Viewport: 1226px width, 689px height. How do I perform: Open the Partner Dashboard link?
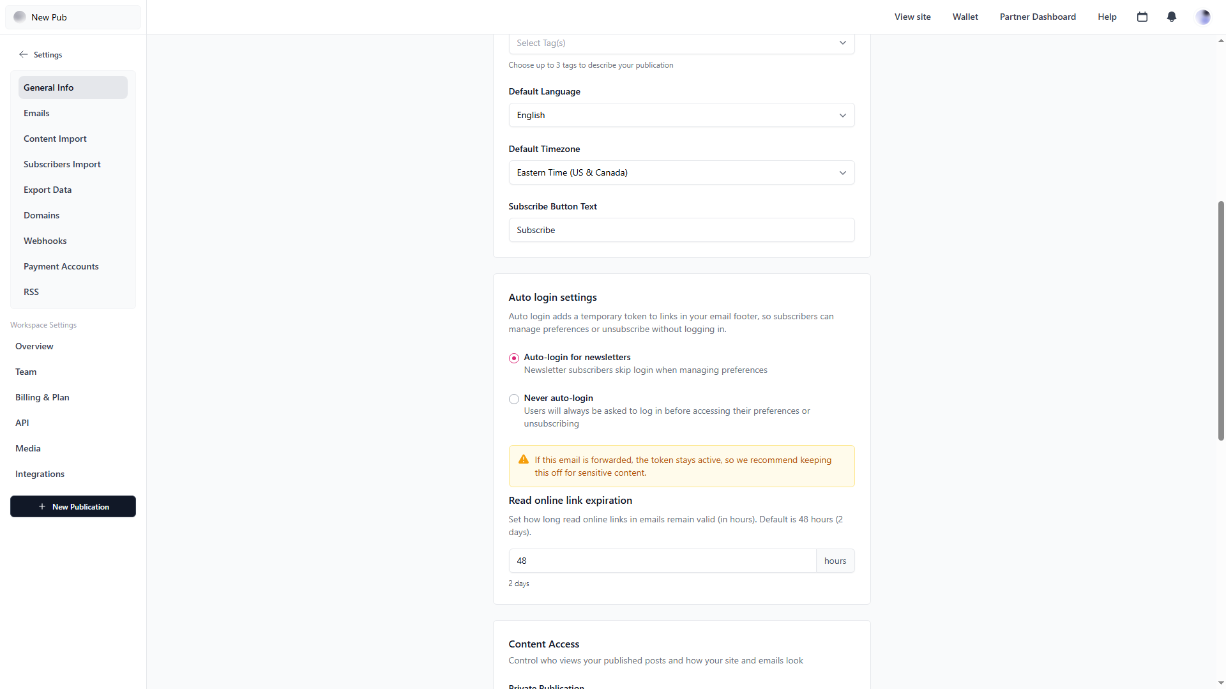1038,17
